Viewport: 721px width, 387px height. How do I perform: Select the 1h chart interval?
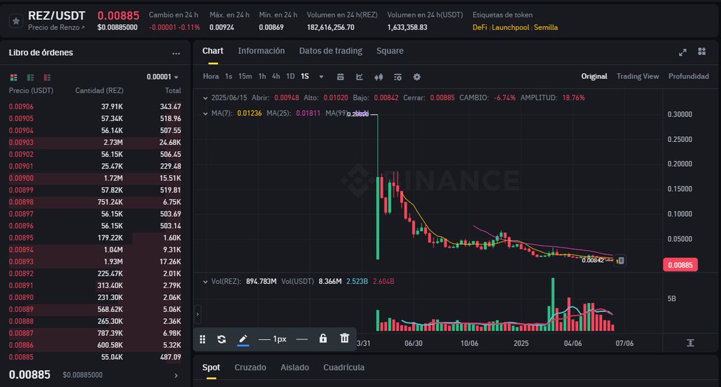pos(262,77)
